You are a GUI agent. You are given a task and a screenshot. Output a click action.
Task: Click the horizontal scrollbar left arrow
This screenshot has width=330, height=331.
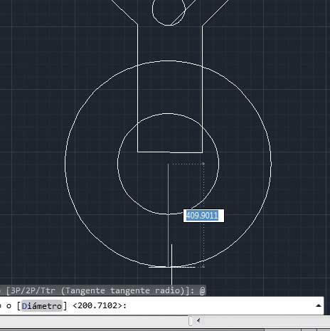[198, 321]
